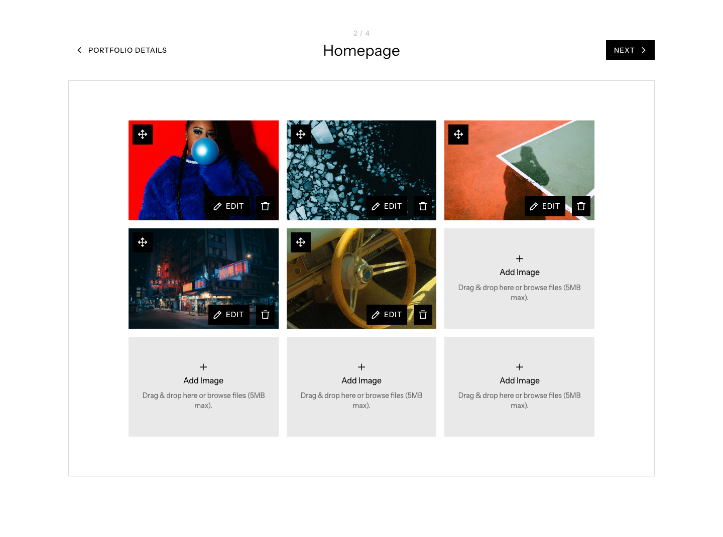Delete the tennis court shadow photo
Image resolution: width=723 pixels, height=537 pixels.
point(581,206)
